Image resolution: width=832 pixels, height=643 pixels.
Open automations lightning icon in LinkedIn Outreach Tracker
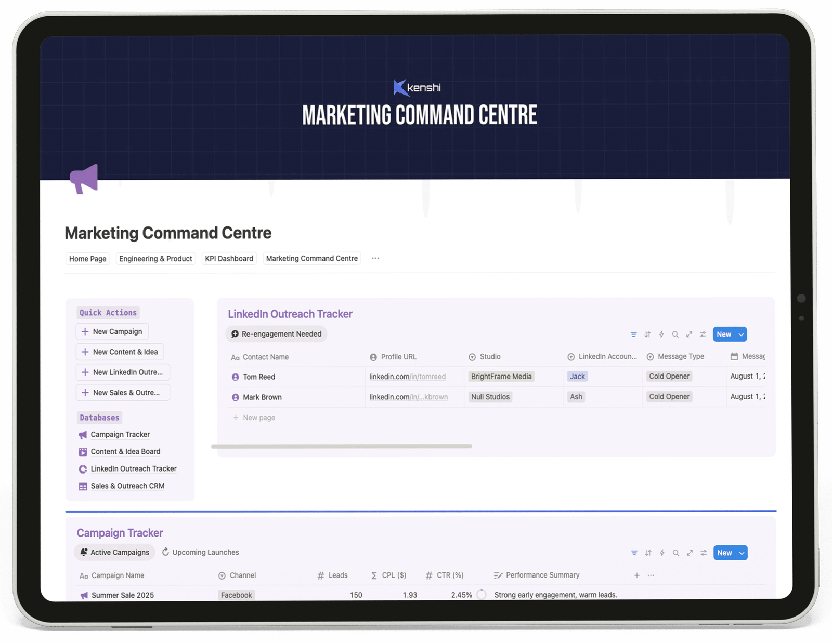pyautogui.click(x=661, y=334)
